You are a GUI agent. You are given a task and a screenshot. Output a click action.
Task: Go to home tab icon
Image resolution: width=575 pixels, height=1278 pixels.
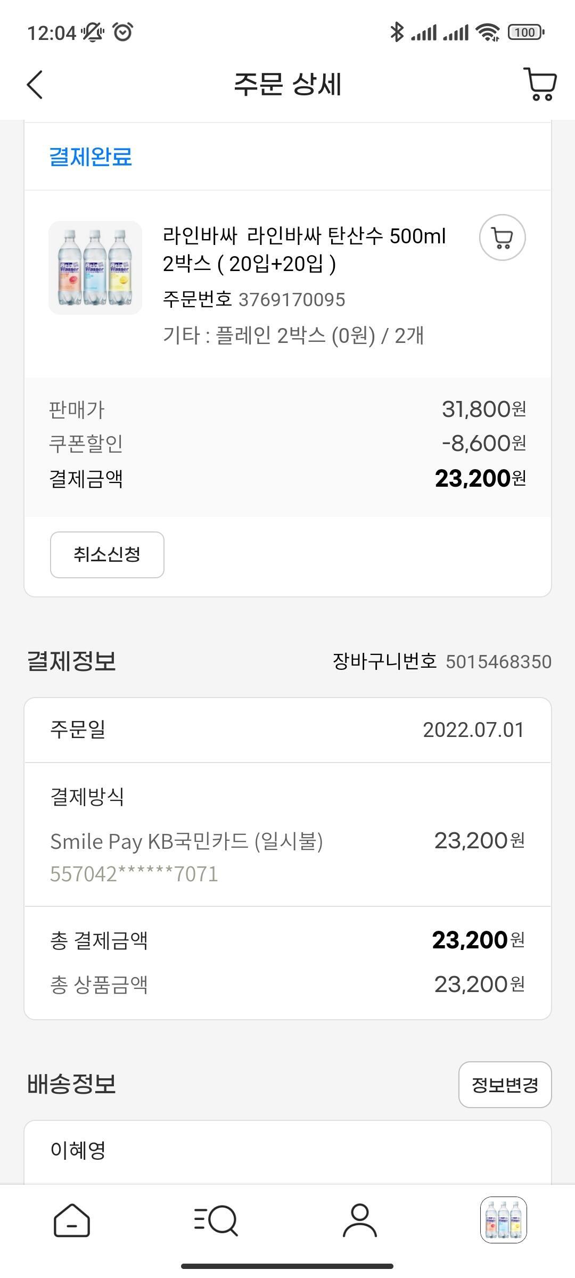(72, 1220)
